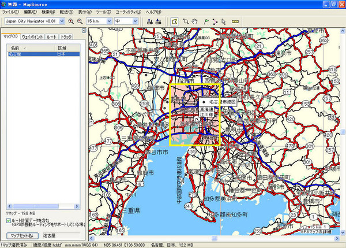Open the 15 km zoom scale dropdown

tap(110, 21)
